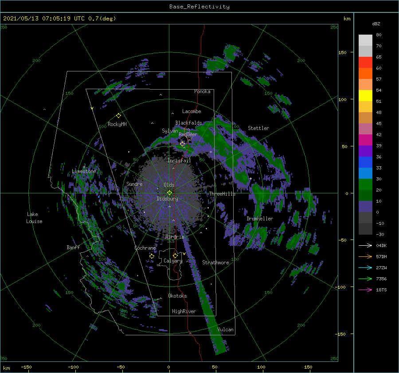Screen dimensions: 399x373
Task: Click the Sundre city label
Action: point(134,184)
